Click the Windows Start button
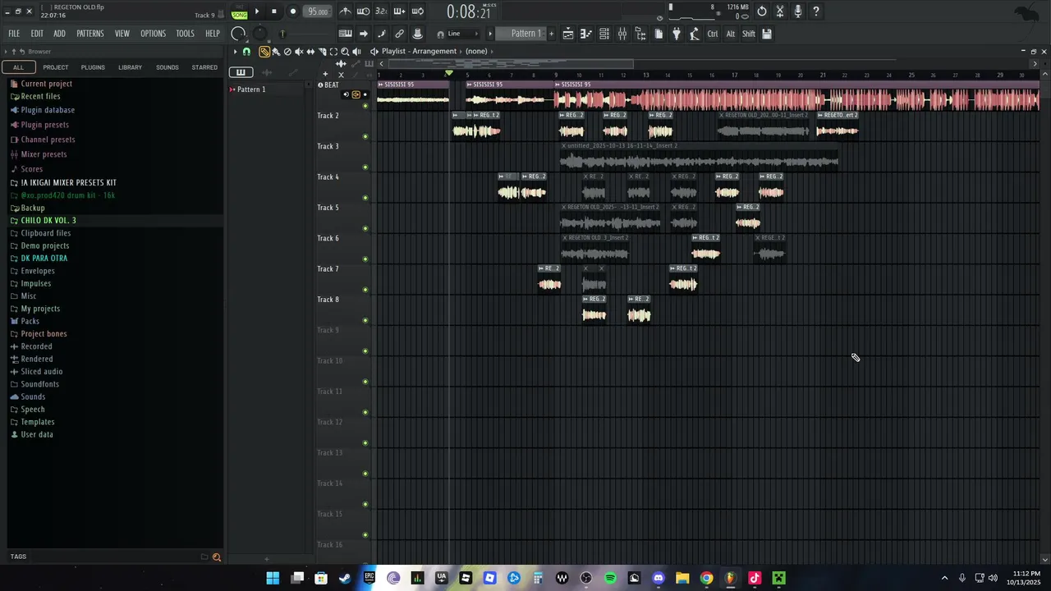The width and height of the screenshot is (1051, 591). tap(273, 579)
